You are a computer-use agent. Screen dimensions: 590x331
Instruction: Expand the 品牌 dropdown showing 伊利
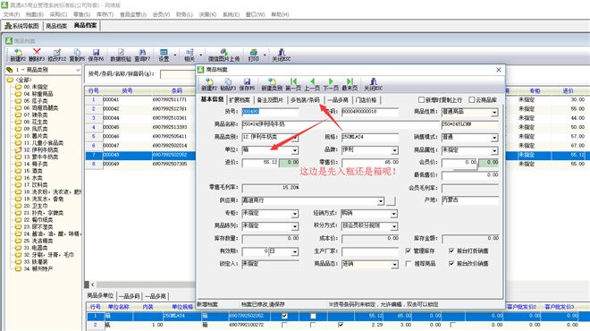tap(394, 150)
